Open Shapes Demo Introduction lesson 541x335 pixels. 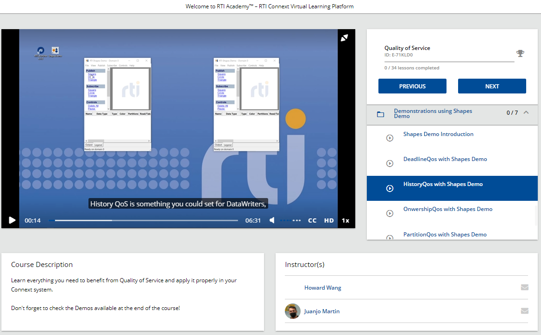438,134
